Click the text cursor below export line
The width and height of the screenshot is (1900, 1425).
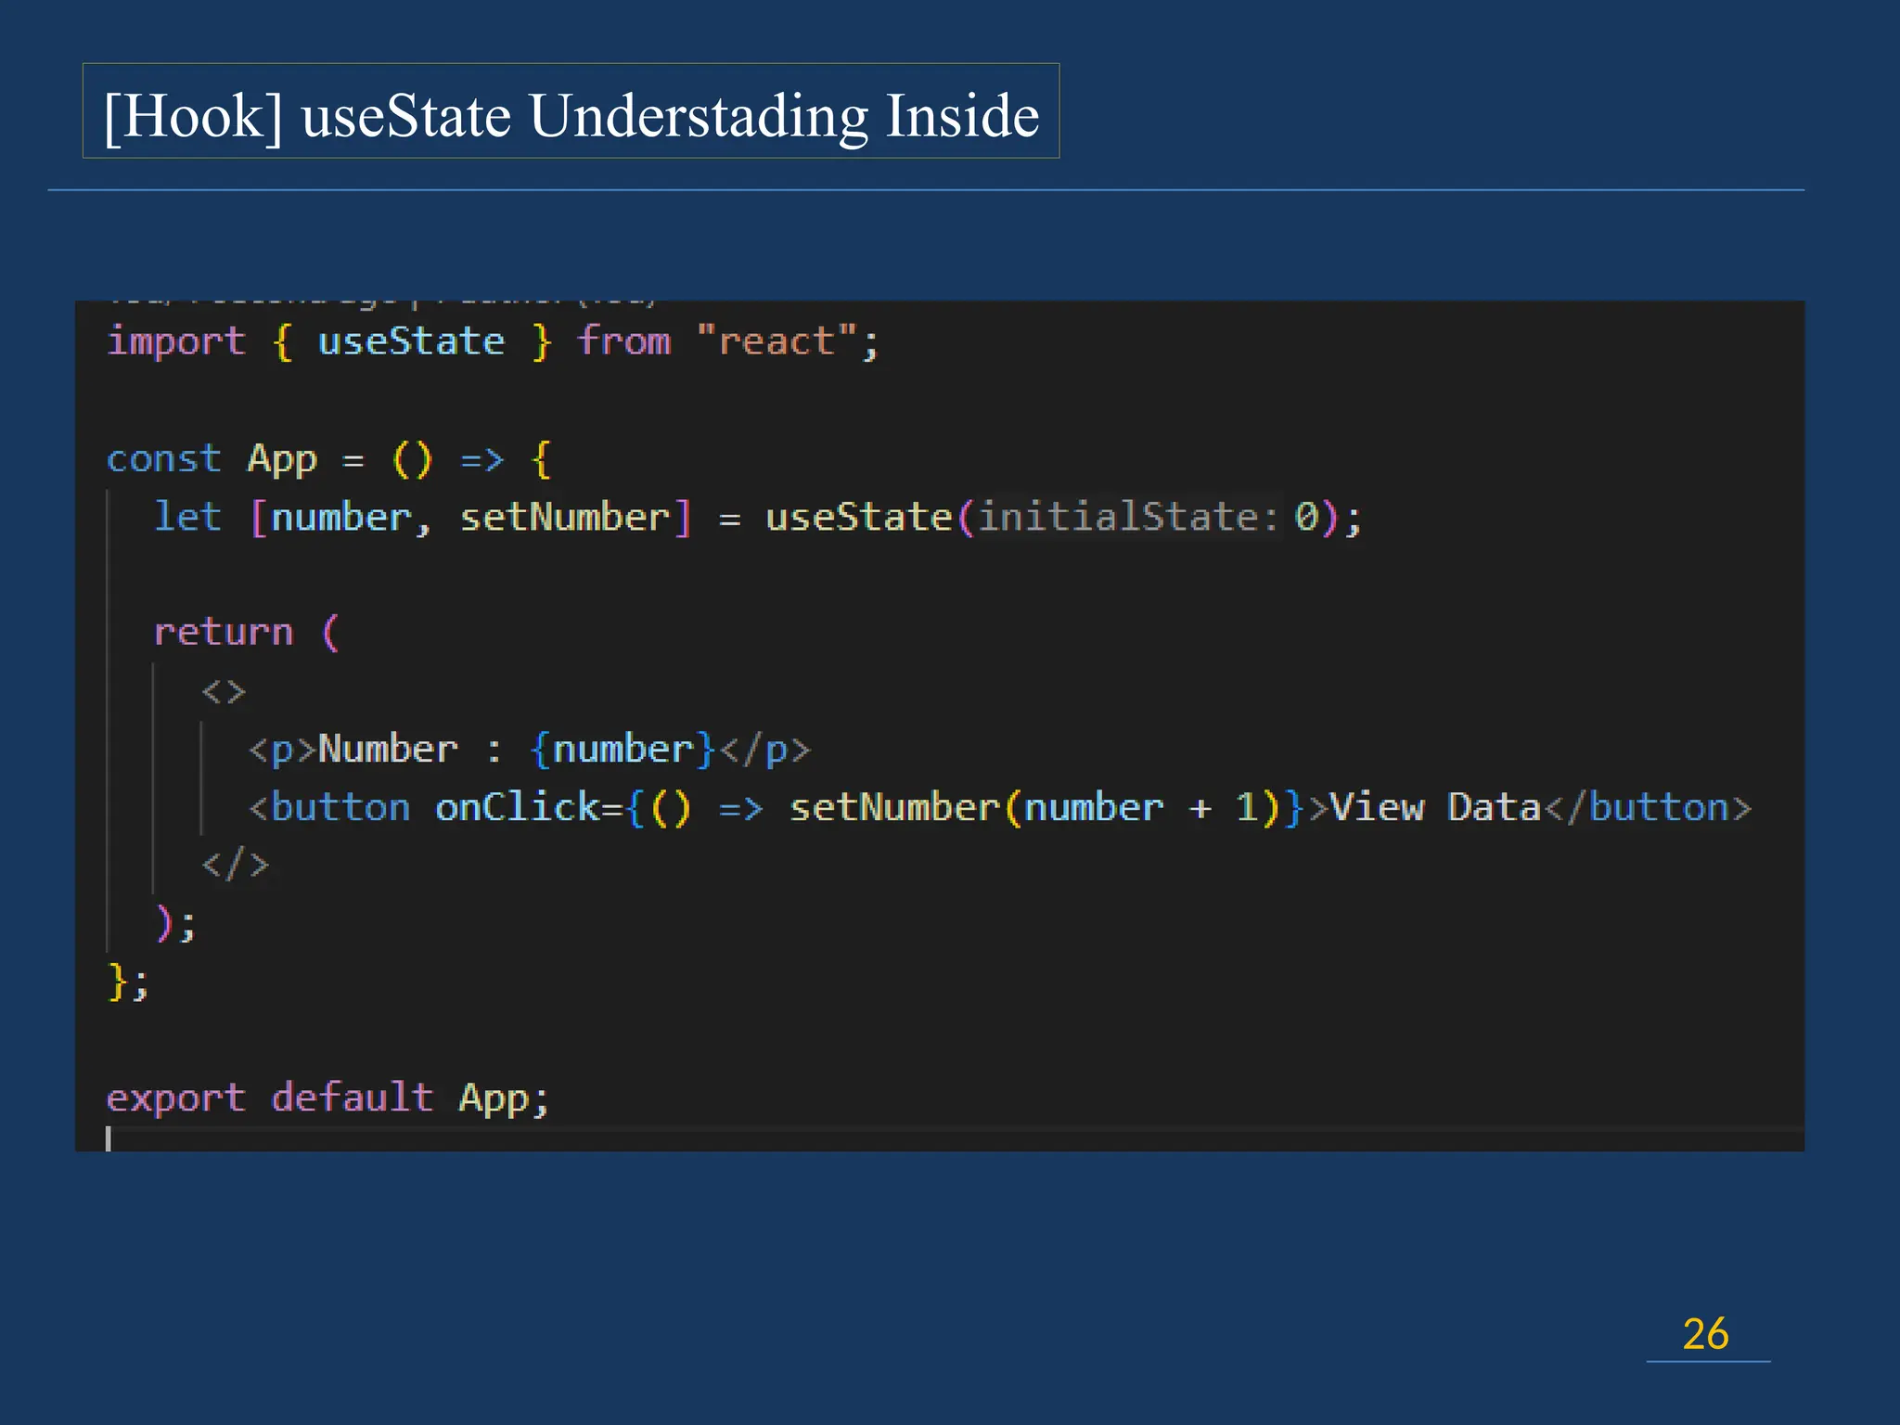pos(109,1139)
